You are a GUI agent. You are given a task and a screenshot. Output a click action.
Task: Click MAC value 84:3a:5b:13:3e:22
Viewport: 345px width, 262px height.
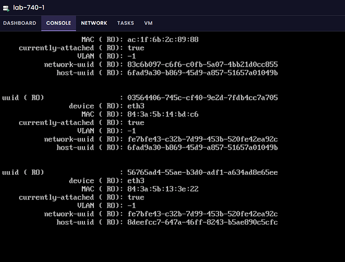coord(163,189)
